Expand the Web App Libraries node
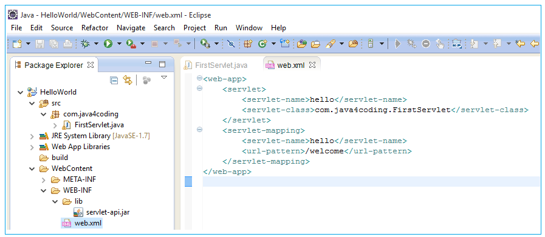 coord(32,147)
